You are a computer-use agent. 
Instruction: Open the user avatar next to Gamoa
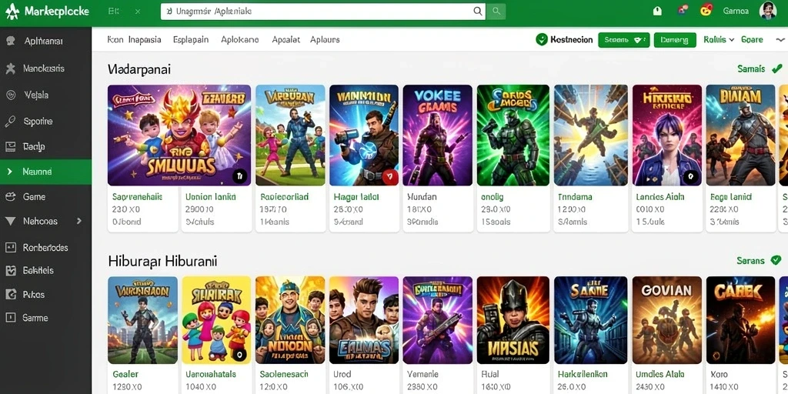(x=767, y=11)
